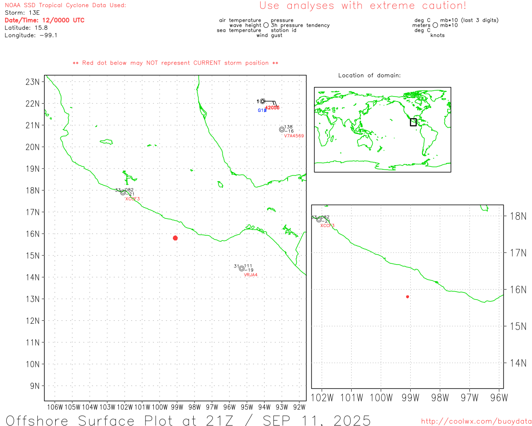
Task: Select buoy 42055 wind barb marker
Action: click(x=262, y=101)
